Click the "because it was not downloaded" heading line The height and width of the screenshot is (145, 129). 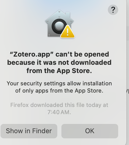[x=59, y=62]
